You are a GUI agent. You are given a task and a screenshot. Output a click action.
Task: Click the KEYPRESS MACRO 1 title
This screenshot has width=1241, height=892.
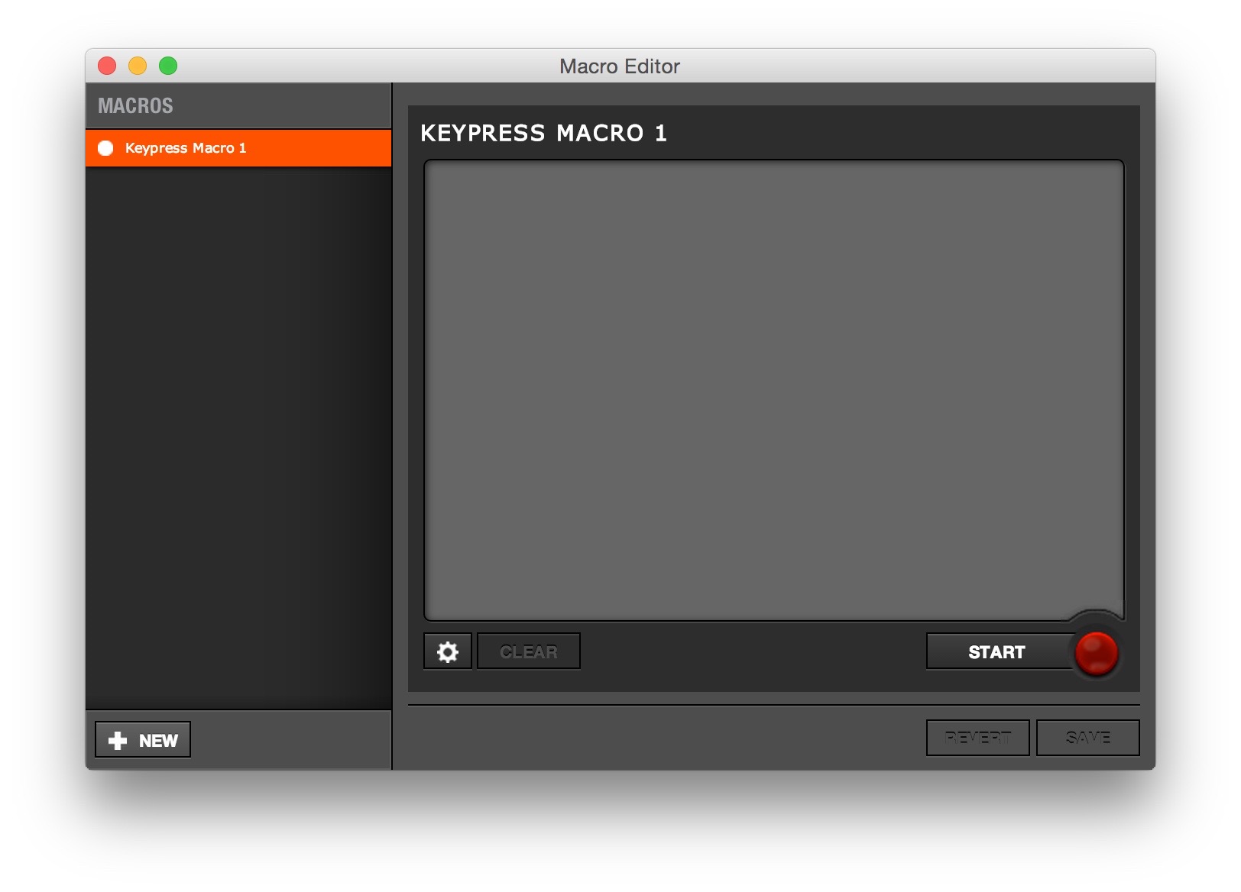coord(544,134)
